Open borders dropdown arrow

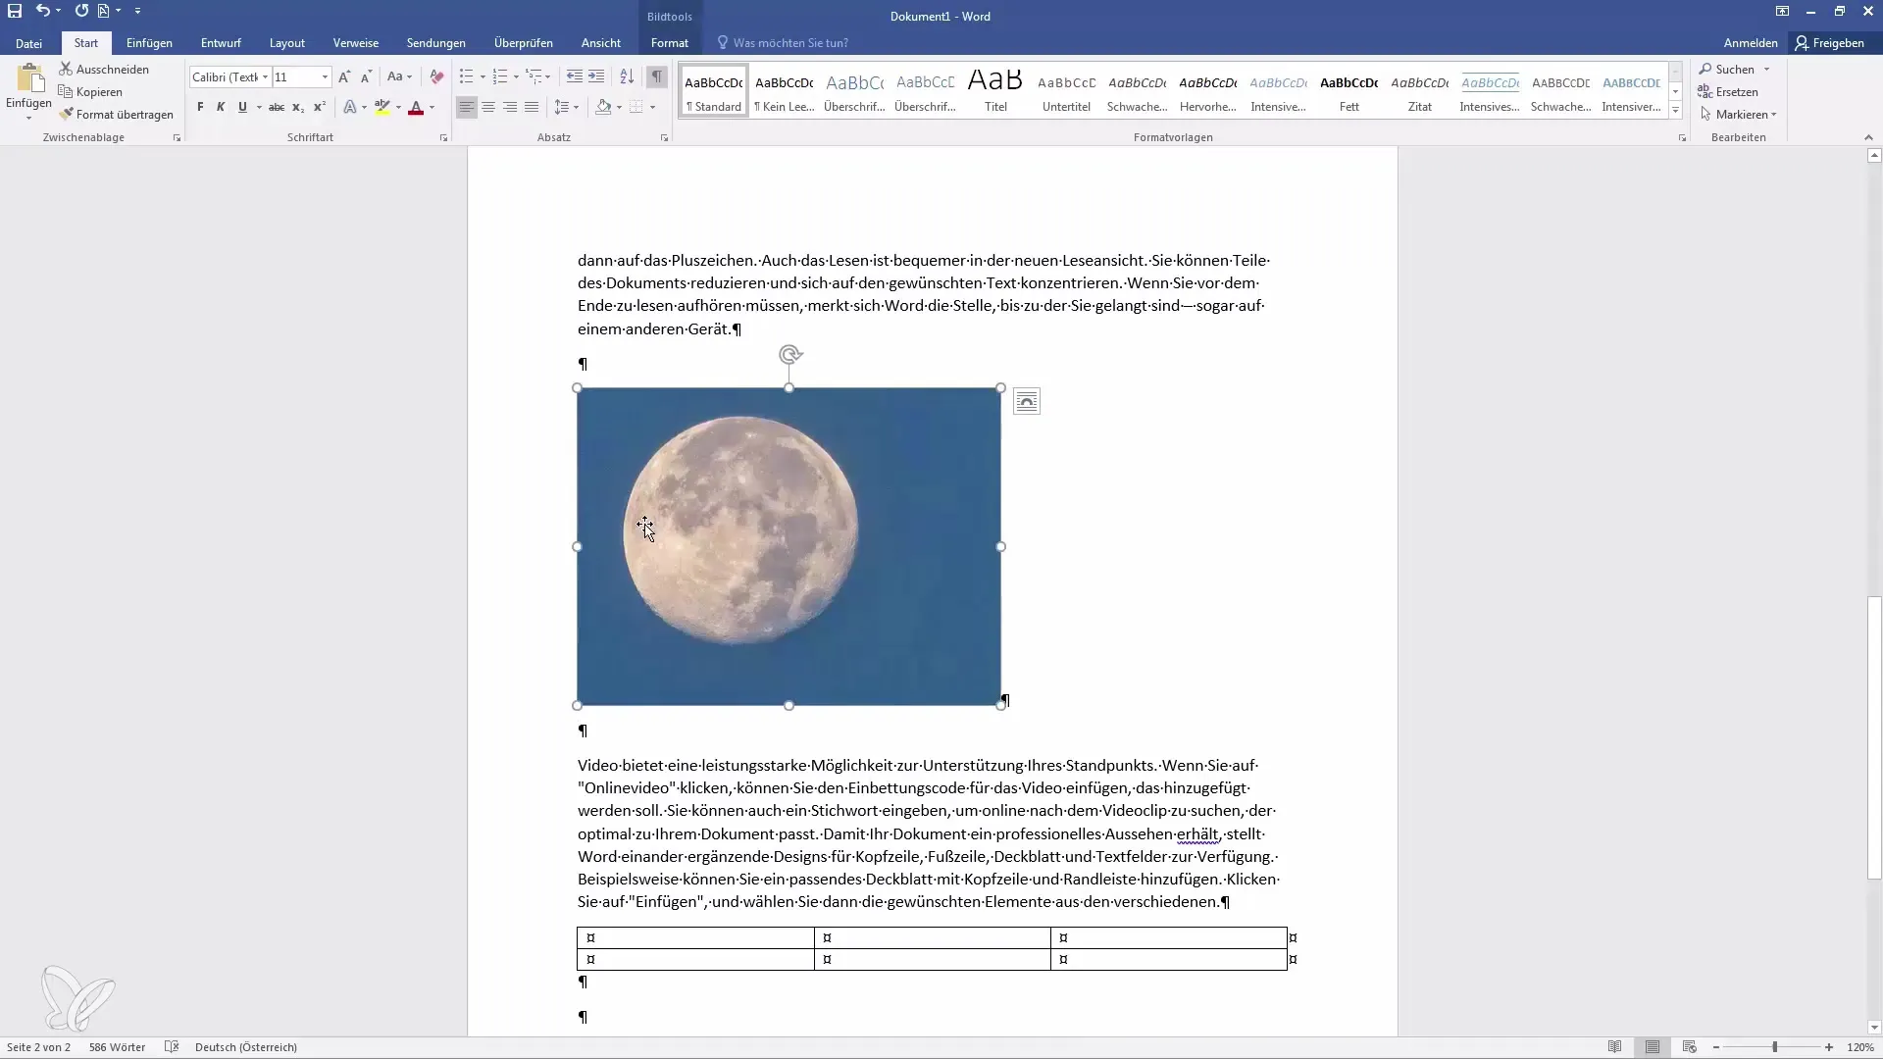click(x=652, y=107)
